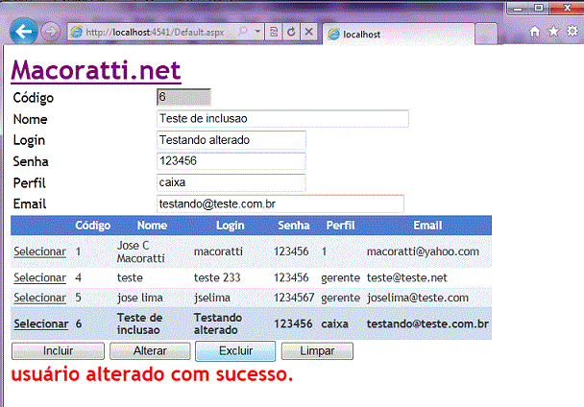Click the Login text field
This screenshot has width=584, height=407.
coord(231,140)
